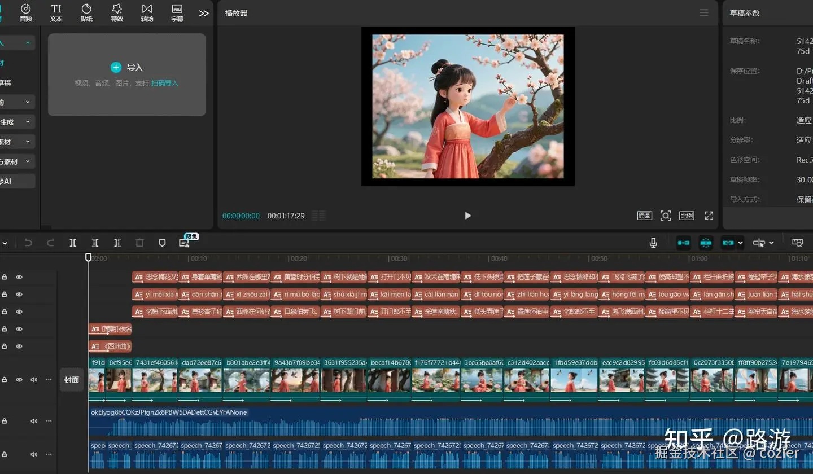Switch to the 转场 transitions tab
Image resolution: width=813 pixels, height=474 pixels.
(147, 12)
